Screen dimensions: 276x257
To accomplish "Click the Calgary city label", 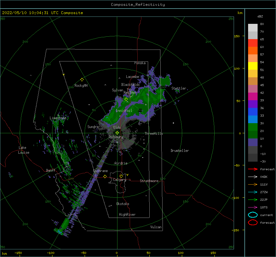I will [120, 180].
